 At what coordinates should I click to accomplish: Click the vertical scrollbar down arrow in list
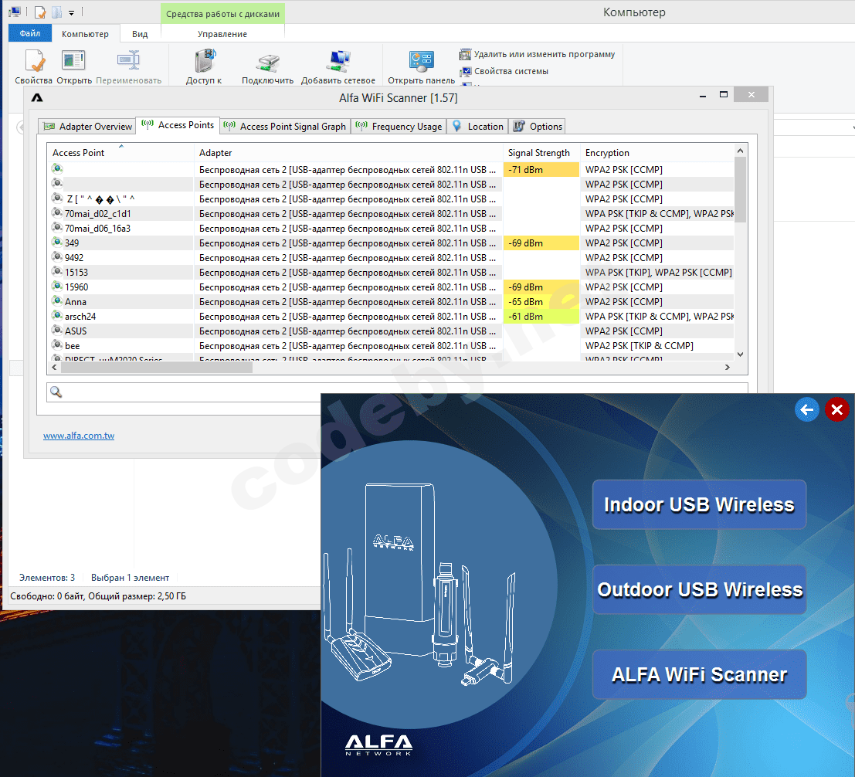tap(740, 354)
